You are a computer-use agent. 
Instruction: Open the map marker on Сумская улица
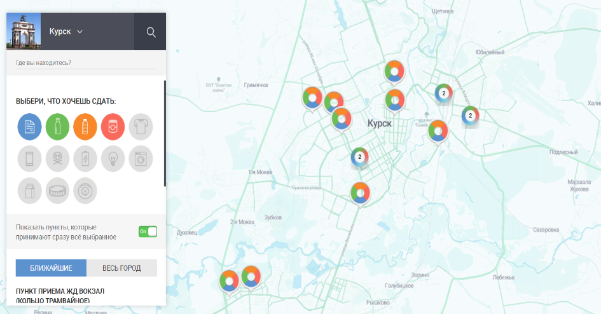pos(360,194)
